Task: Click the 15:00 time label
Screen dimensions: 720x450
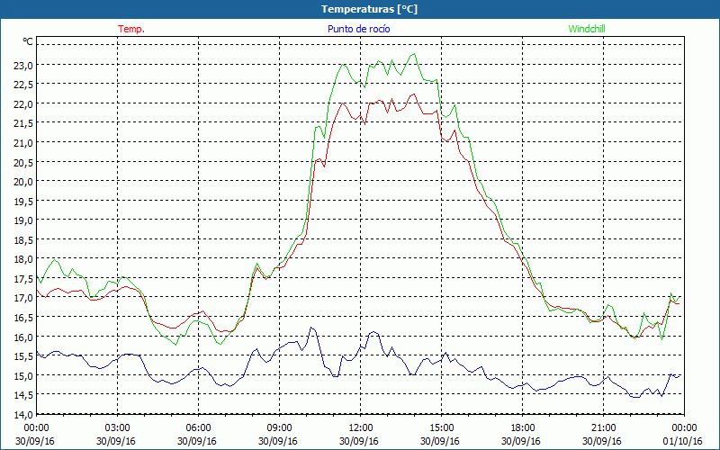Action: (441, 427)
